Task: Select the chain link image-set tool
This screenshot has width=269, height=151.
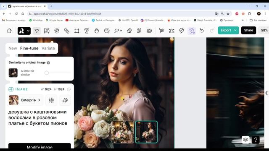Action: [x=67, y=31]
